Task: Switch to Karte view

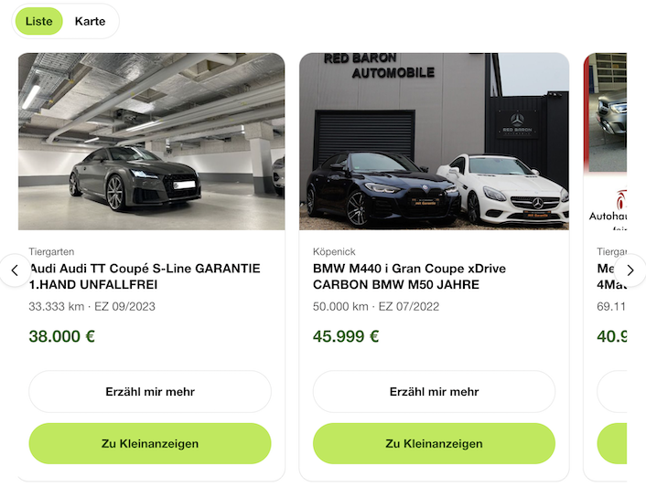Action: tap(90, 21)
